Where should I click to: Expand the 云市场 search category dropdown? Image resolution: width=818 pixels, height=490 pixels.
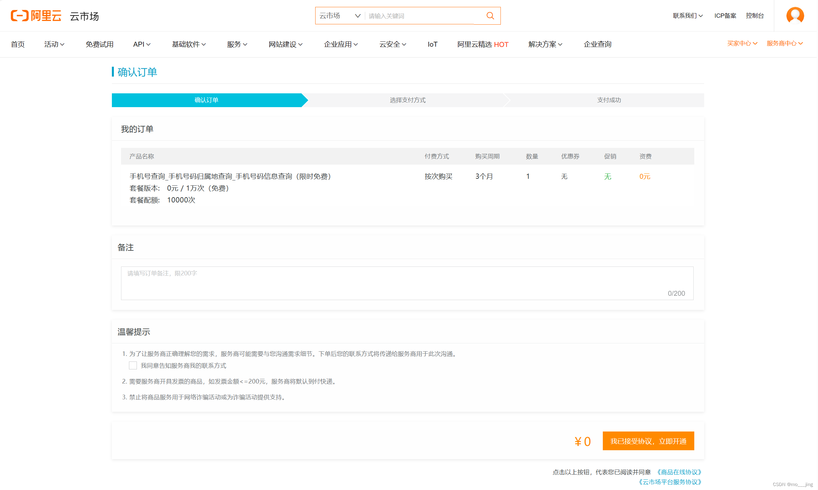[340, 16]
